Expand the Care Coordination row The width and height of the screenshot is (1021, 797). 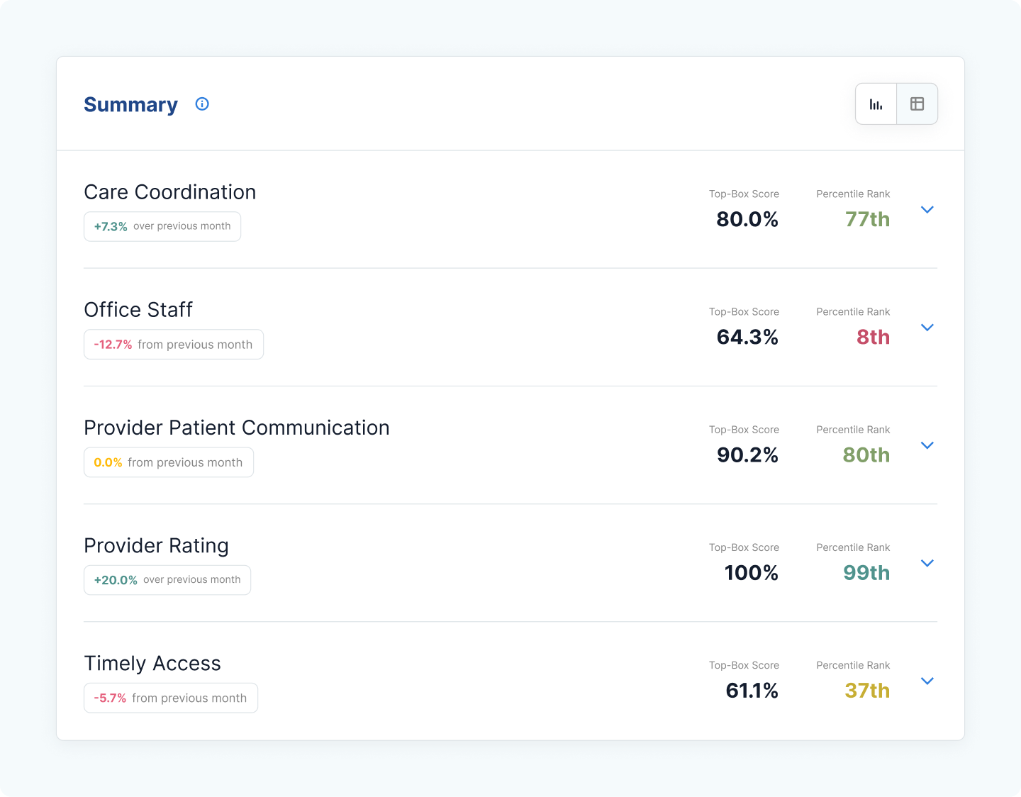pos(927,210)
